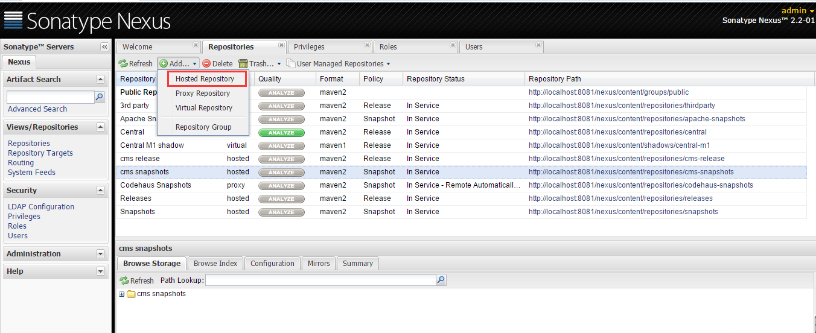Image resolution: width=816 pixels, height=333 pixels.
Task: Choose Proxy Repository from the Add menu
Action: tap(203, 94)
